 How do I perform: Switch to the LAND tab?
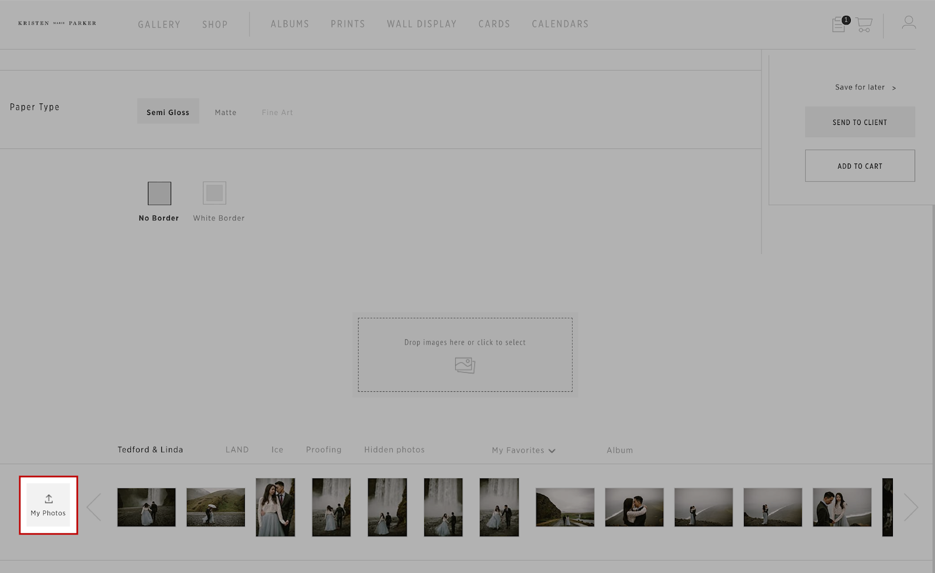237,450
